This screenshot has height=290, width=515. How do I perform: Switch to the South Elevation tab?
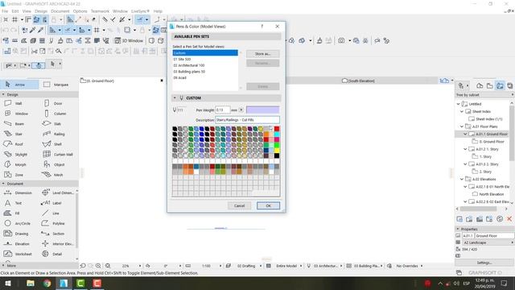(x=358, y=81)
